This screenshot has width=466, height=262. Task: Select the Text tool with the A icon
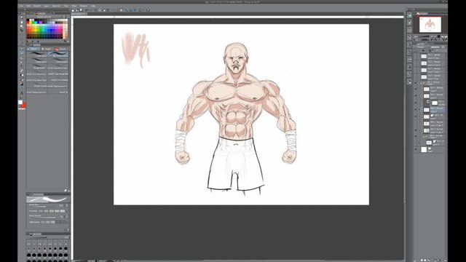click(x=22, y=93)
